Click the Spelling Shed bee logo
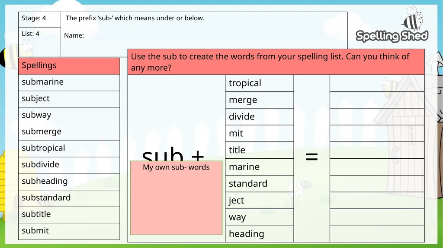443x248 pixels. coord(392,25)
